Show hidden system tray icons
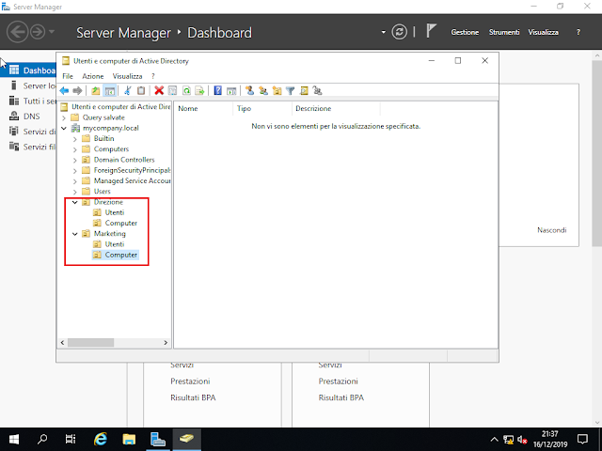Viewport: 602px width, 451px height. pos(494,439)
